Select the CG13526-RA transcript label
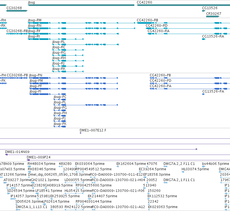The height and width of the screenshot is (211, 230). pyautogui.click(x=213, y=36)
